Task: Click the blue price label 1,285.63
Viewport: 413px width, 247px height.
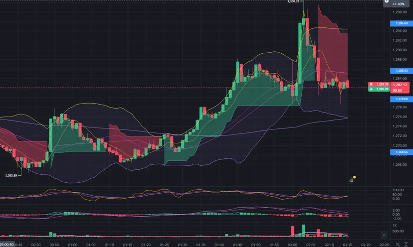Action: 402,71
